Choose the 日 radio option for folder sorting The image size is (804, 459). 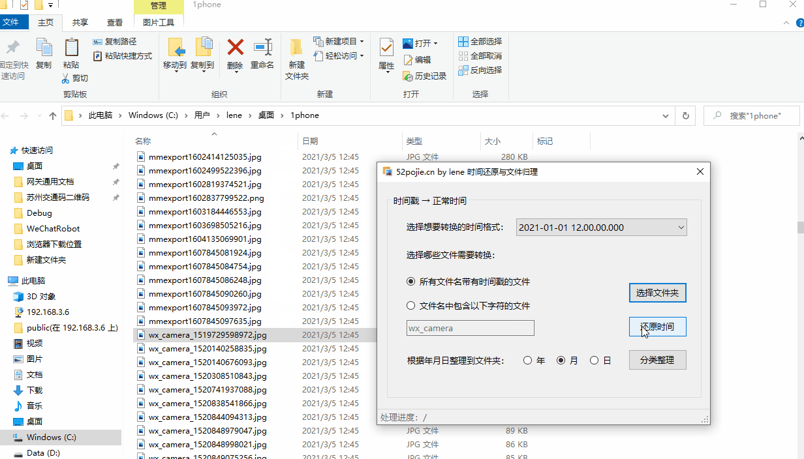pyautogui.click(x=594, y=359)
